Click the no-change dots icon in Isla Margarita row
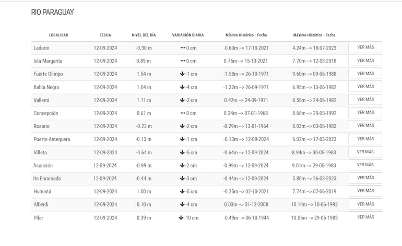Screen dimensions: 402x246 coord(183,61)
